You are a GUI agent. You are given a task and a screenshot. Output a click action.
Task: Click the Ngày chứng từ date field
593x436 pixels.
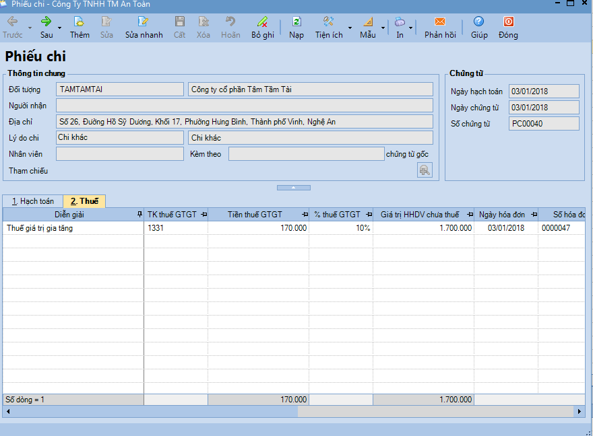point(544,108)
